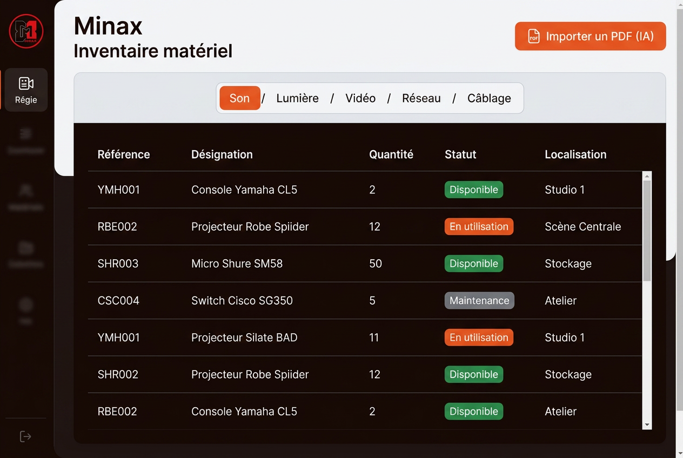
Task: Select reference SHR002
Action: click(x=118, y=374)
